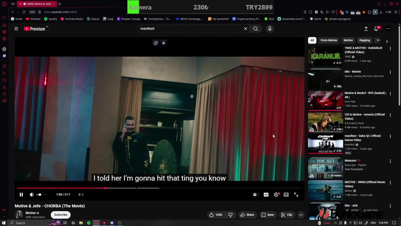
Task: Pause the video with the play/pause button
Action: click(x=21, y=195)
